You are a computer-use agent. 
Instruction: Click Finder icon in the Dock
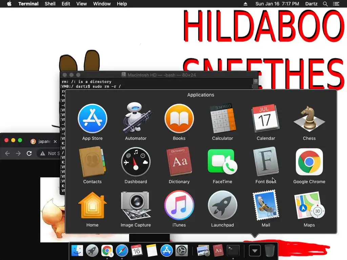pyautogui.click(x=77, y=251)
